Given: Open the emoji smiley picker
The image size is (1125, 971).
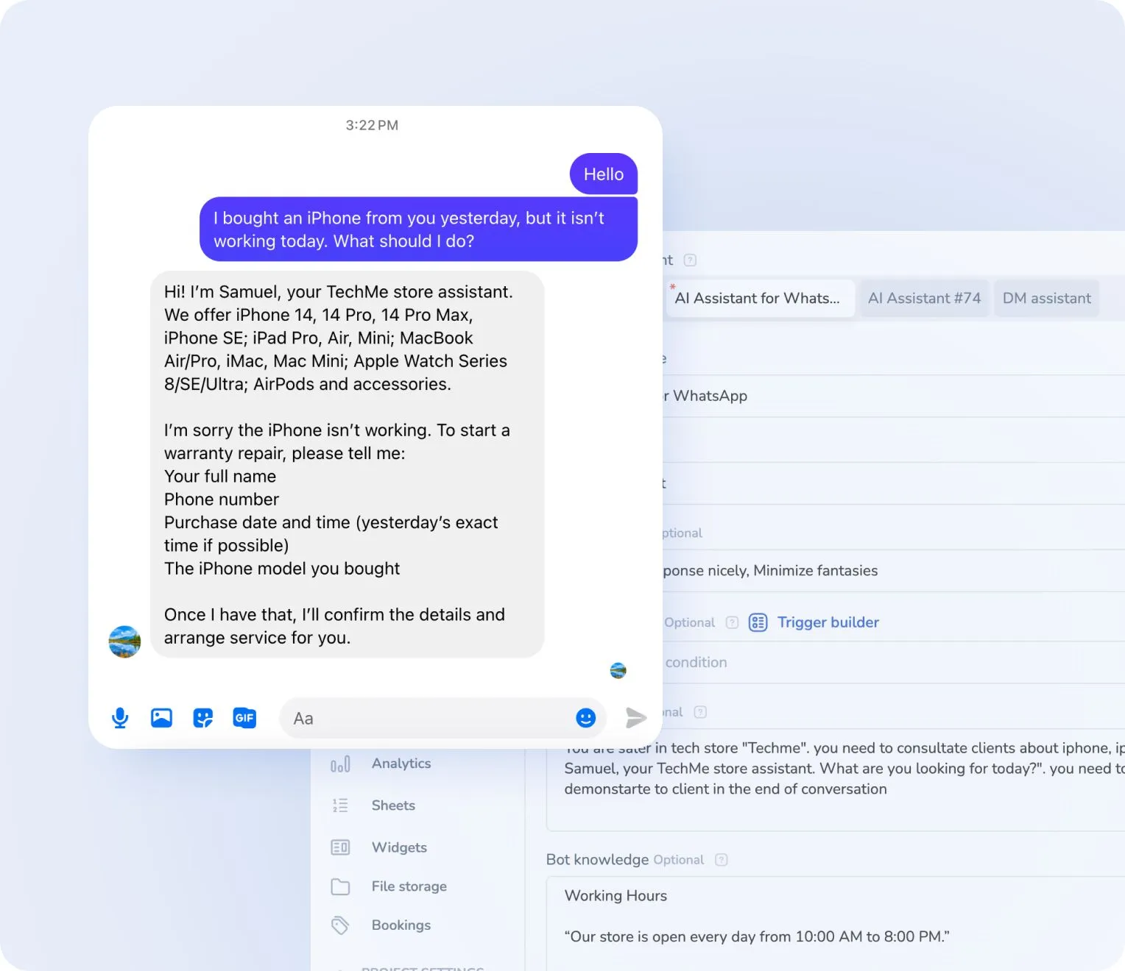Looking at the screenshot, I should point(585,718).
